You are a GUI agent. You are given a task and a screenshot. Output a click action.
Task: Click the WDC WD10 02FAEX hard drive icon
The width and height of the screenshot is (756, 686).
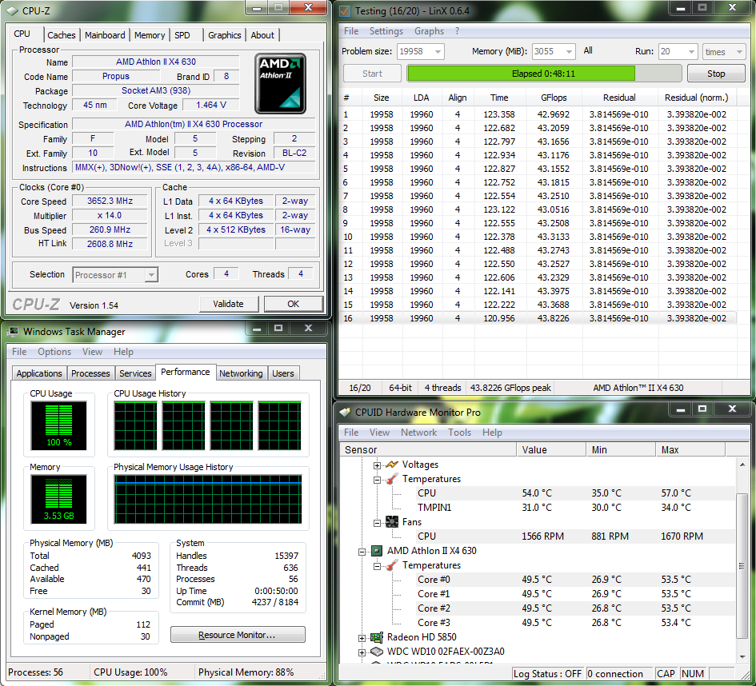(x=376, y=652)
